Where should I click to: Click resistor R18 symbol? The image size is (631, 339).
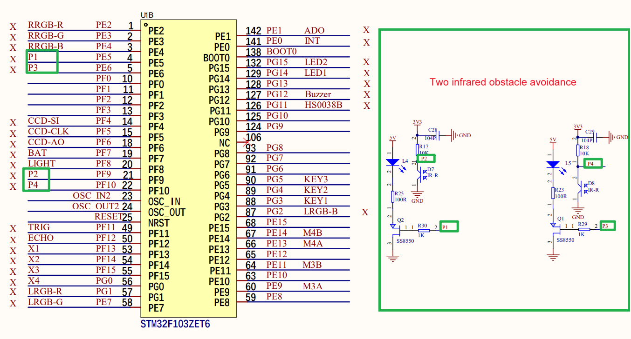[578, 150]
